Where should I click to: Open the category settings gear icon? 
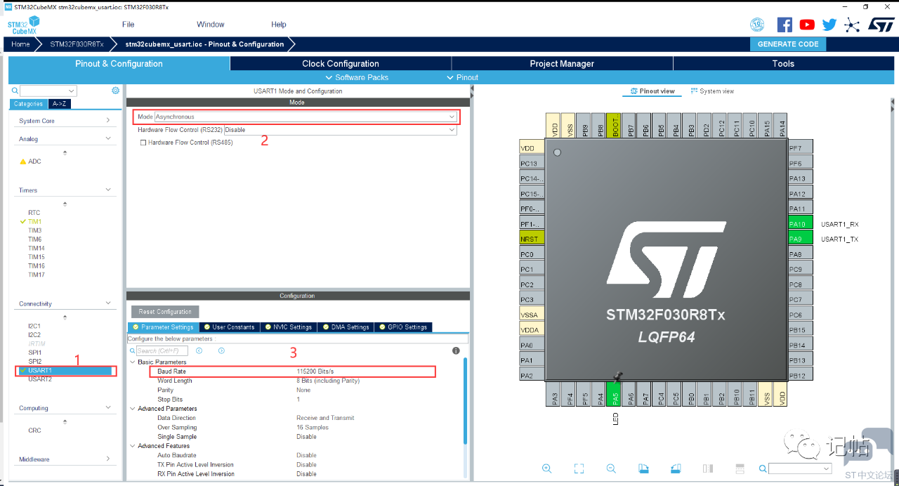pos(115,91)
